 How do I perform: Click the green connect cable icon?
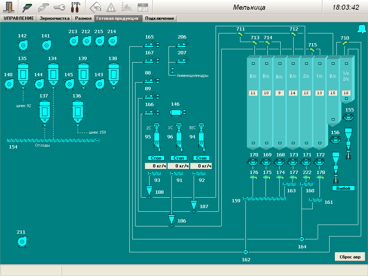tap(27, 7)
